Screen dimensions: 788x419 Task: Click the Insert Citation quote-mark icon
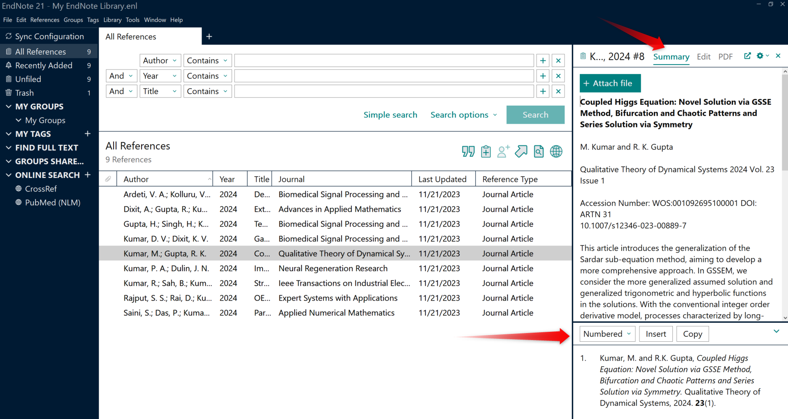coord(468,151)
